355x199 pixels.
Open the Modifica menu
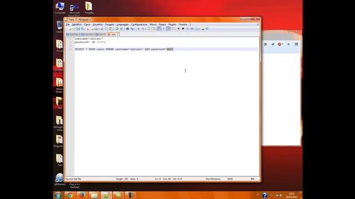77,24
